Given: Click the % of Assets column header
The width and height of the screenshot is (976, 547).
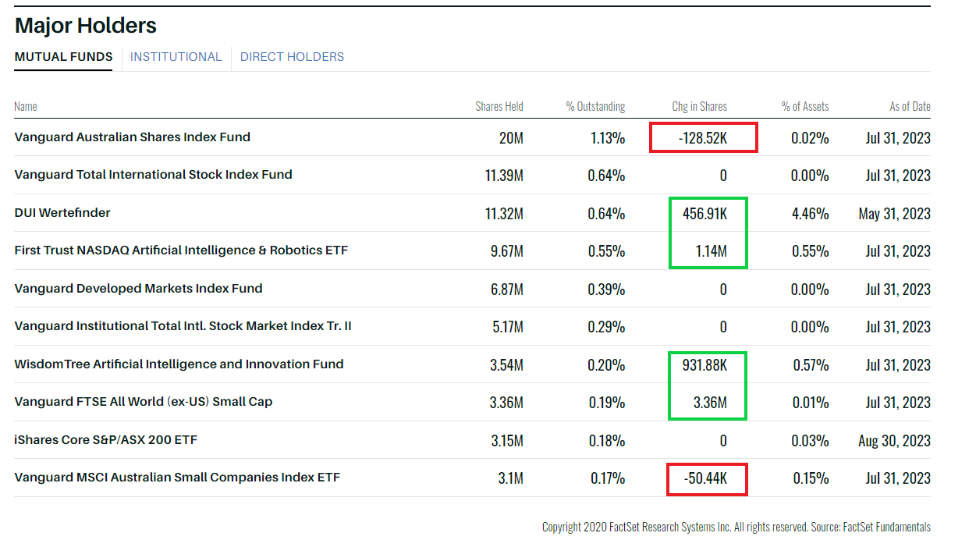Looking at the screenshot, I should coord(805,107).
